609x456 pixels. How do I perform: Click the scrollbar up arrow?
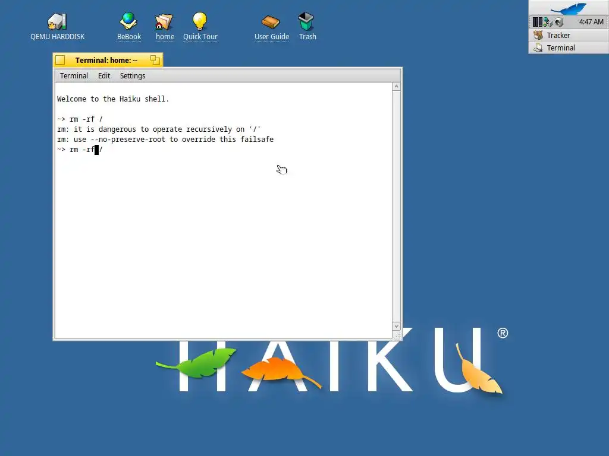pos(397,87)
